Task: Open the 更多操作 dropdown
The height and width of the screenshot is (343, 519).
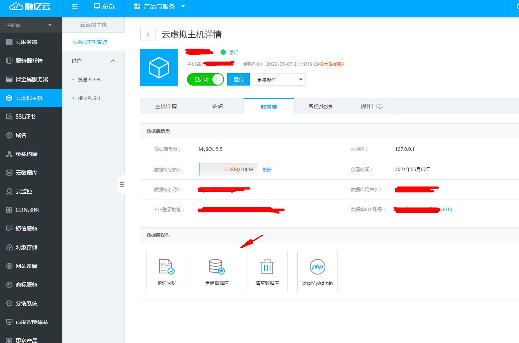Action: (x=279, y=79)
